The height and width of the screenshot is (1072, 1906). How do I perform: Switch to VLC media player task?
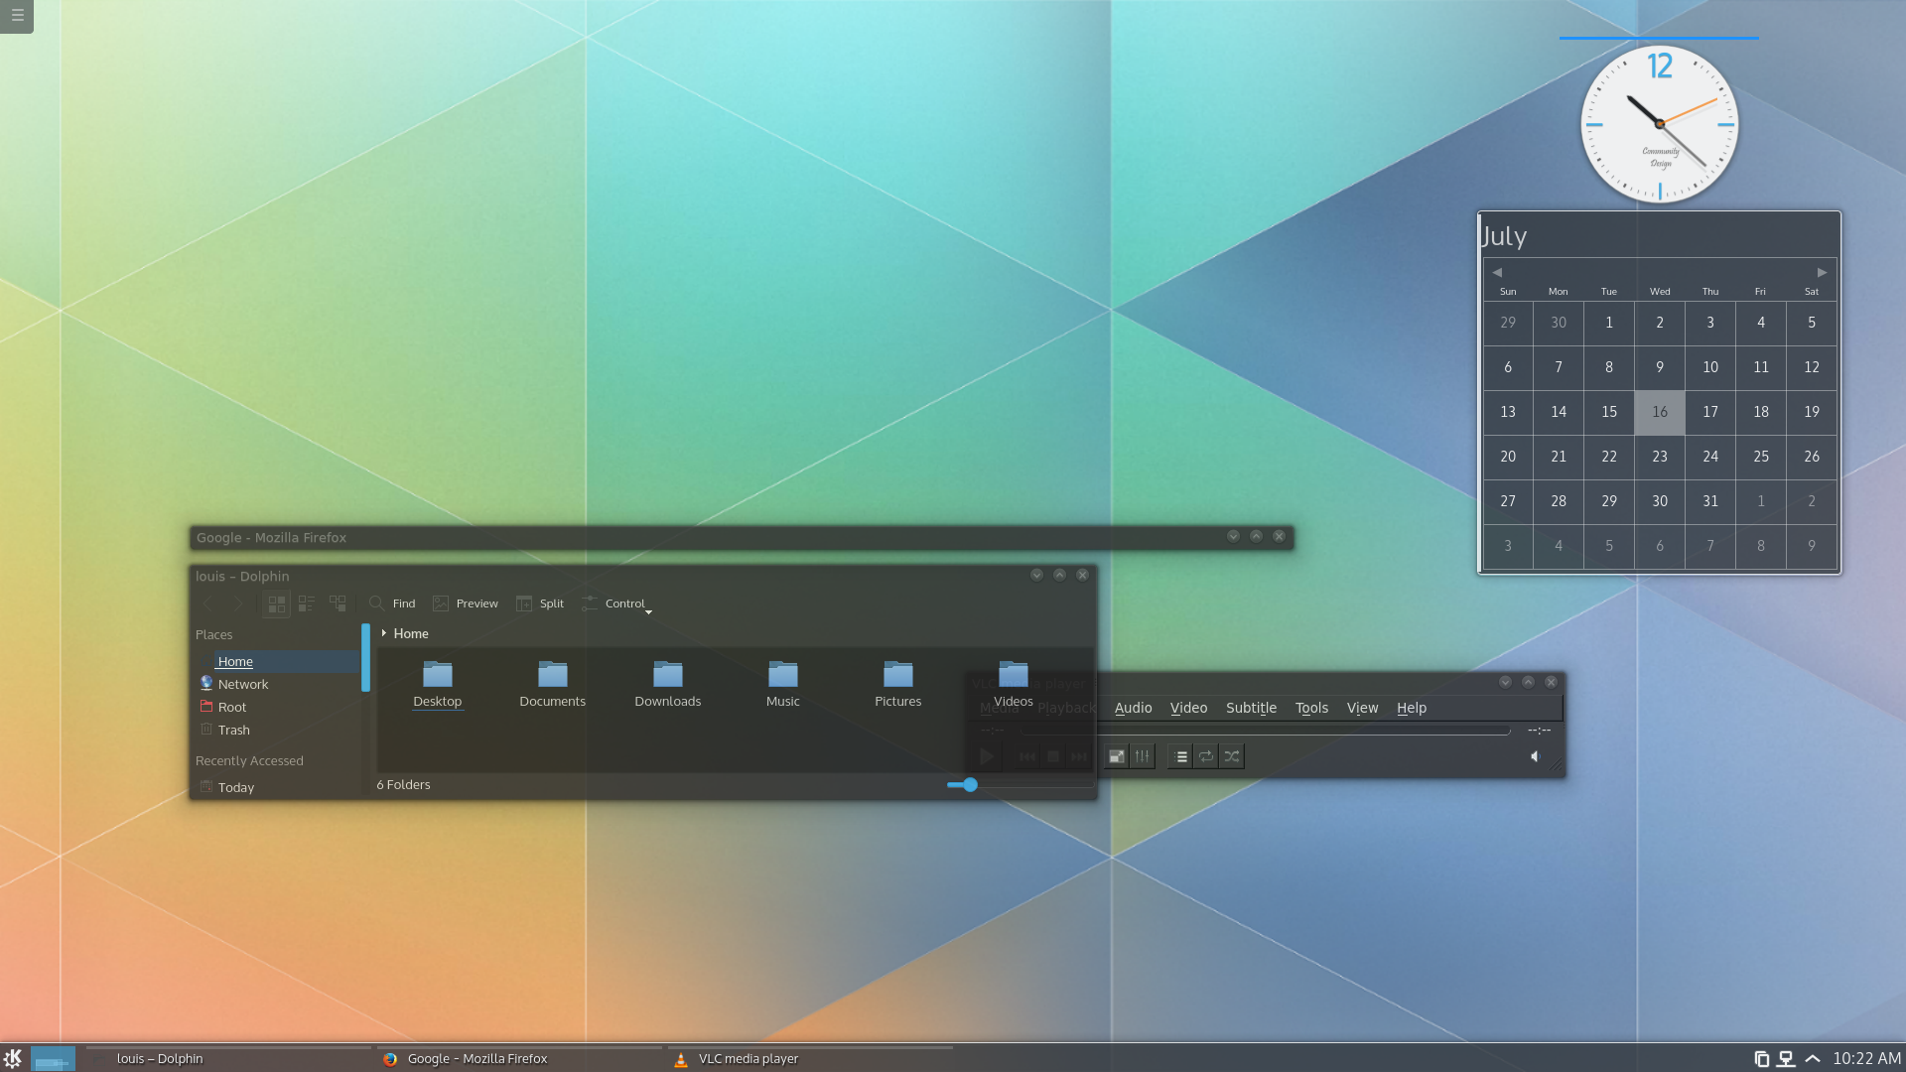click(810, 1059)
